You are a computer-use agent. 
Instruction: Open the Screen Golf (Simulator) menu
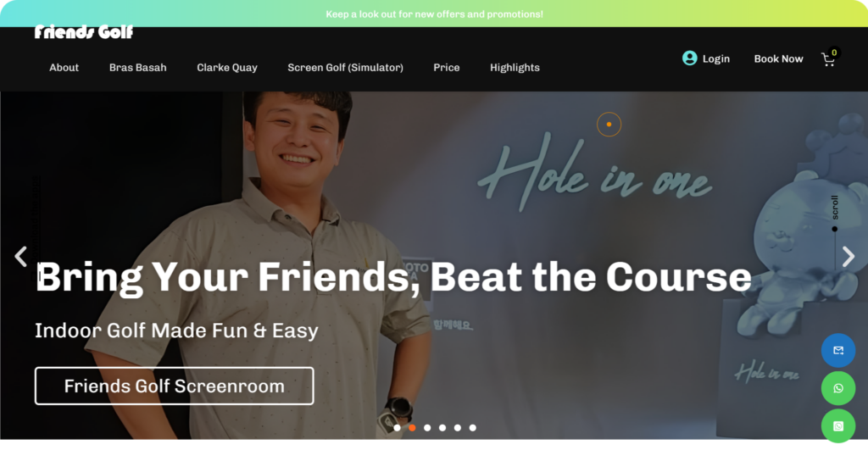coord(346,68)
